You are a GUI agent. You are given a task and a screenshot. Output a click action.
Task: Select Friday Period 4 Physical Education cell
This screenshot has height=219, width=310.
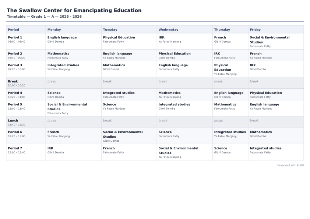click(x=276, y=94)
